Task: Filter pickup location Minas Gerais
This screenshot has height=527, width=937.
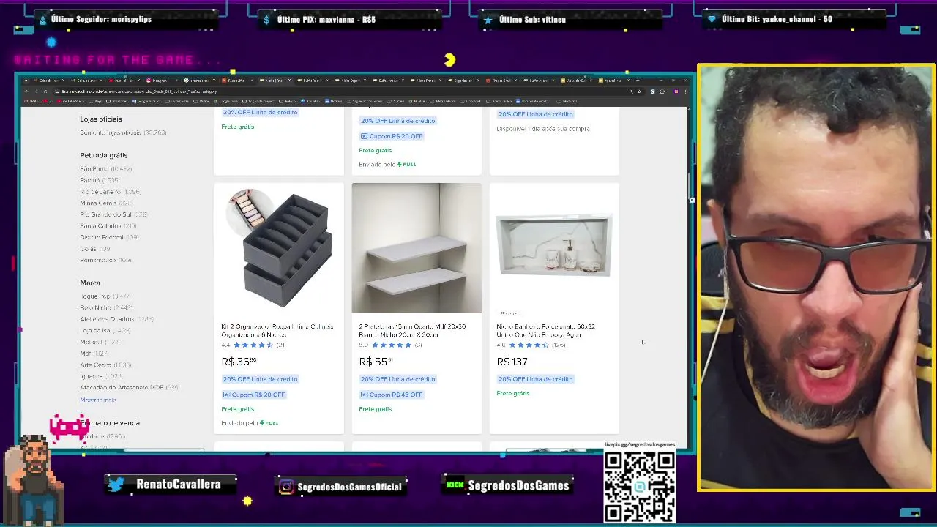Action: coord(106,203)
